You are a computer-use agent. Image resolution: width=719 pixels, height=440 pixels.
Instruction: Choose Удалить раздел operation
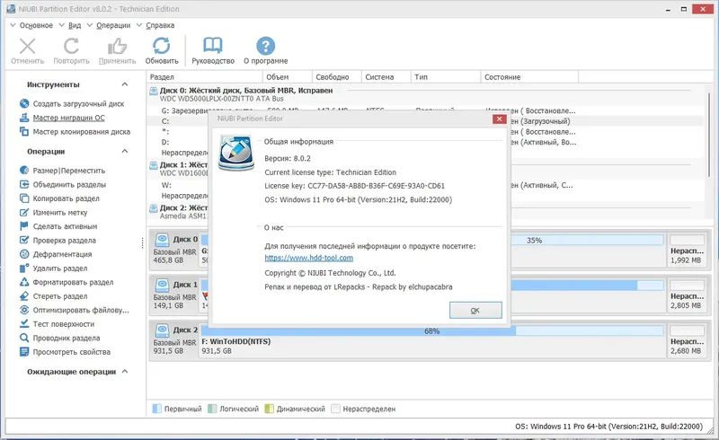pos(59,268)
